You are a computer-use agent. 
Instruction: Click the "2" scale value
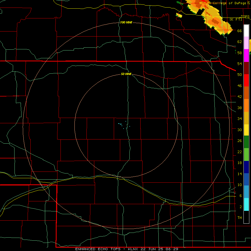coord(241,207)
